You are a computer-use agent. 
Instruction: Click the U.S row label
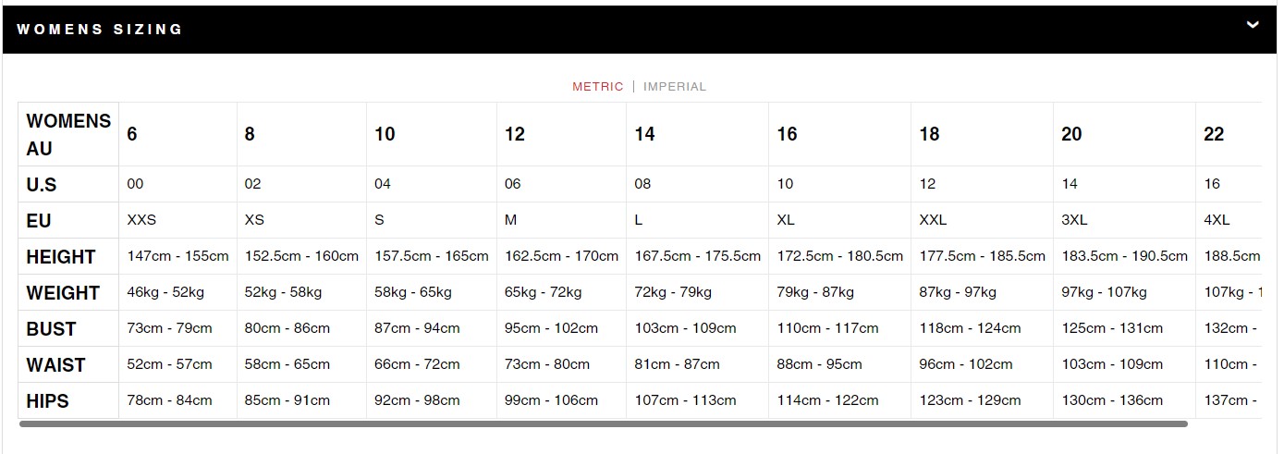coord(42,185)
